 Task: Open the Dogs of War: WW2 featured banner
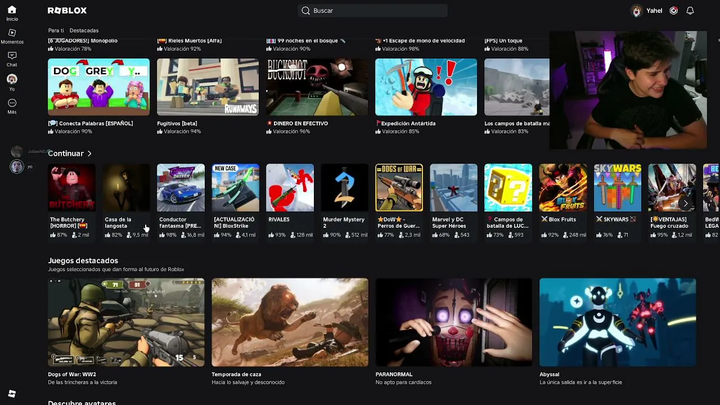coord(126,322)
